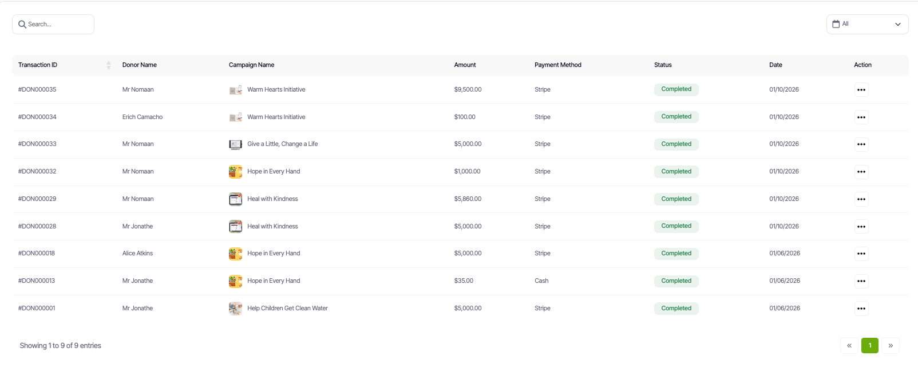This screenshot has height=371, width=918.
Task: Open actions for Alice Atkins donation
Action: point(861,254)
